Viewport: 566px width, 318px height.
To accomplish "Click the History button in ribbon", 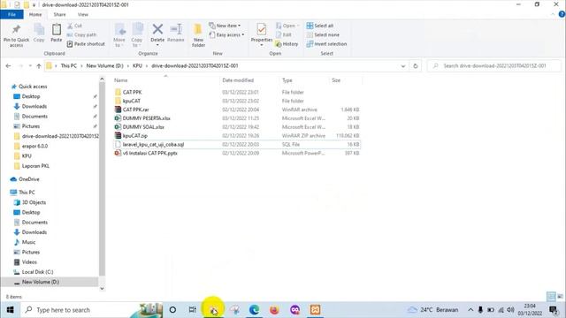I will (287, 44).
